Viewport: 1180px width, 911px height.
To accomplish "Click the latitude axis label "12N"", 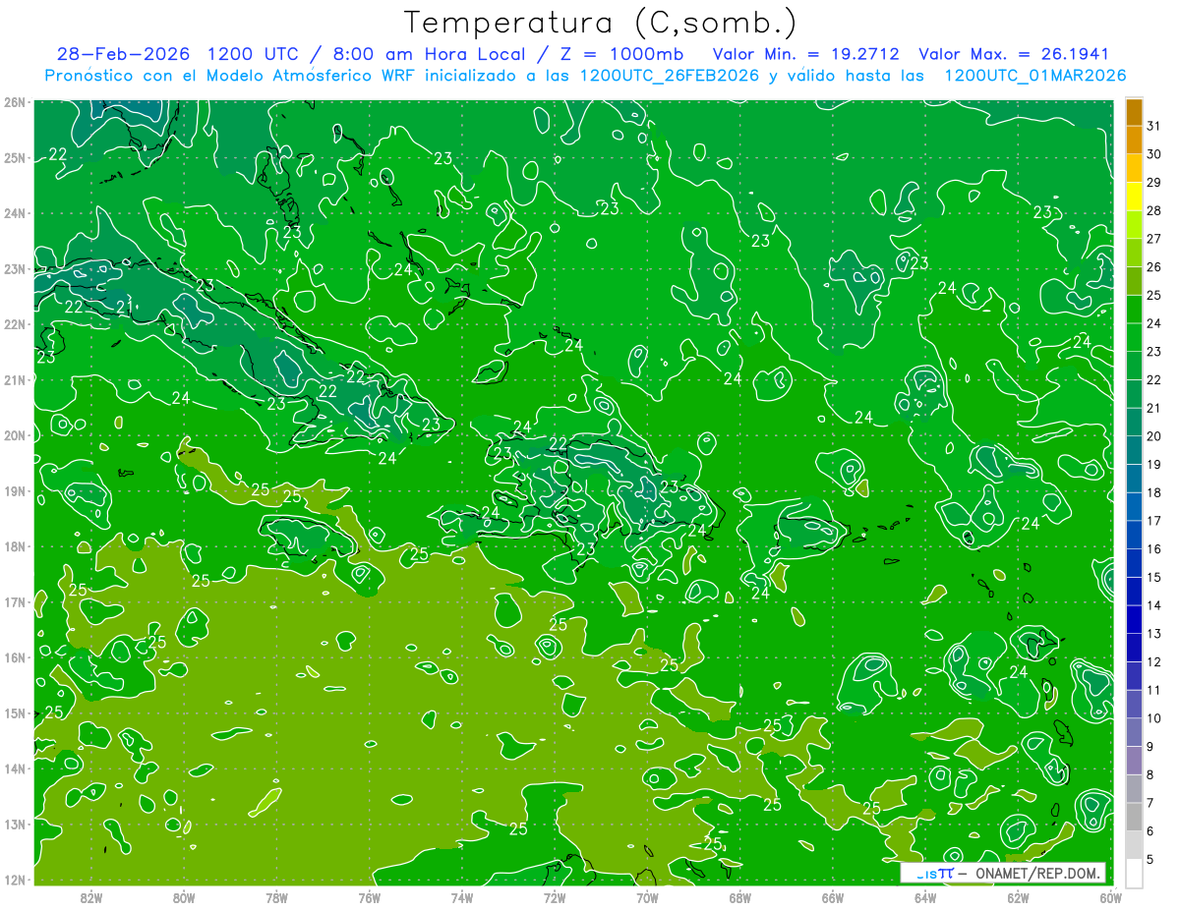I will point(15,880).
